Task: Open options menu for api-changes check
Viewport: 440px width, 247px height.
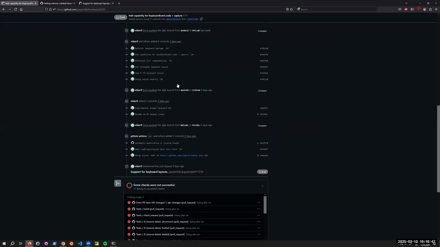Action: point(259,203)
